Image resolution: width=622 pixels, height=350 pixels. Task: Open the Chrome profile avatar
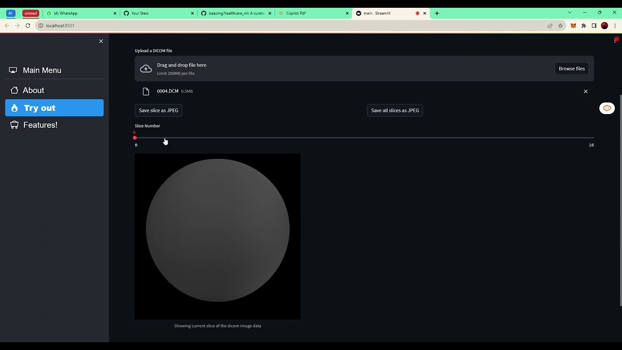[x=605, y=26]
